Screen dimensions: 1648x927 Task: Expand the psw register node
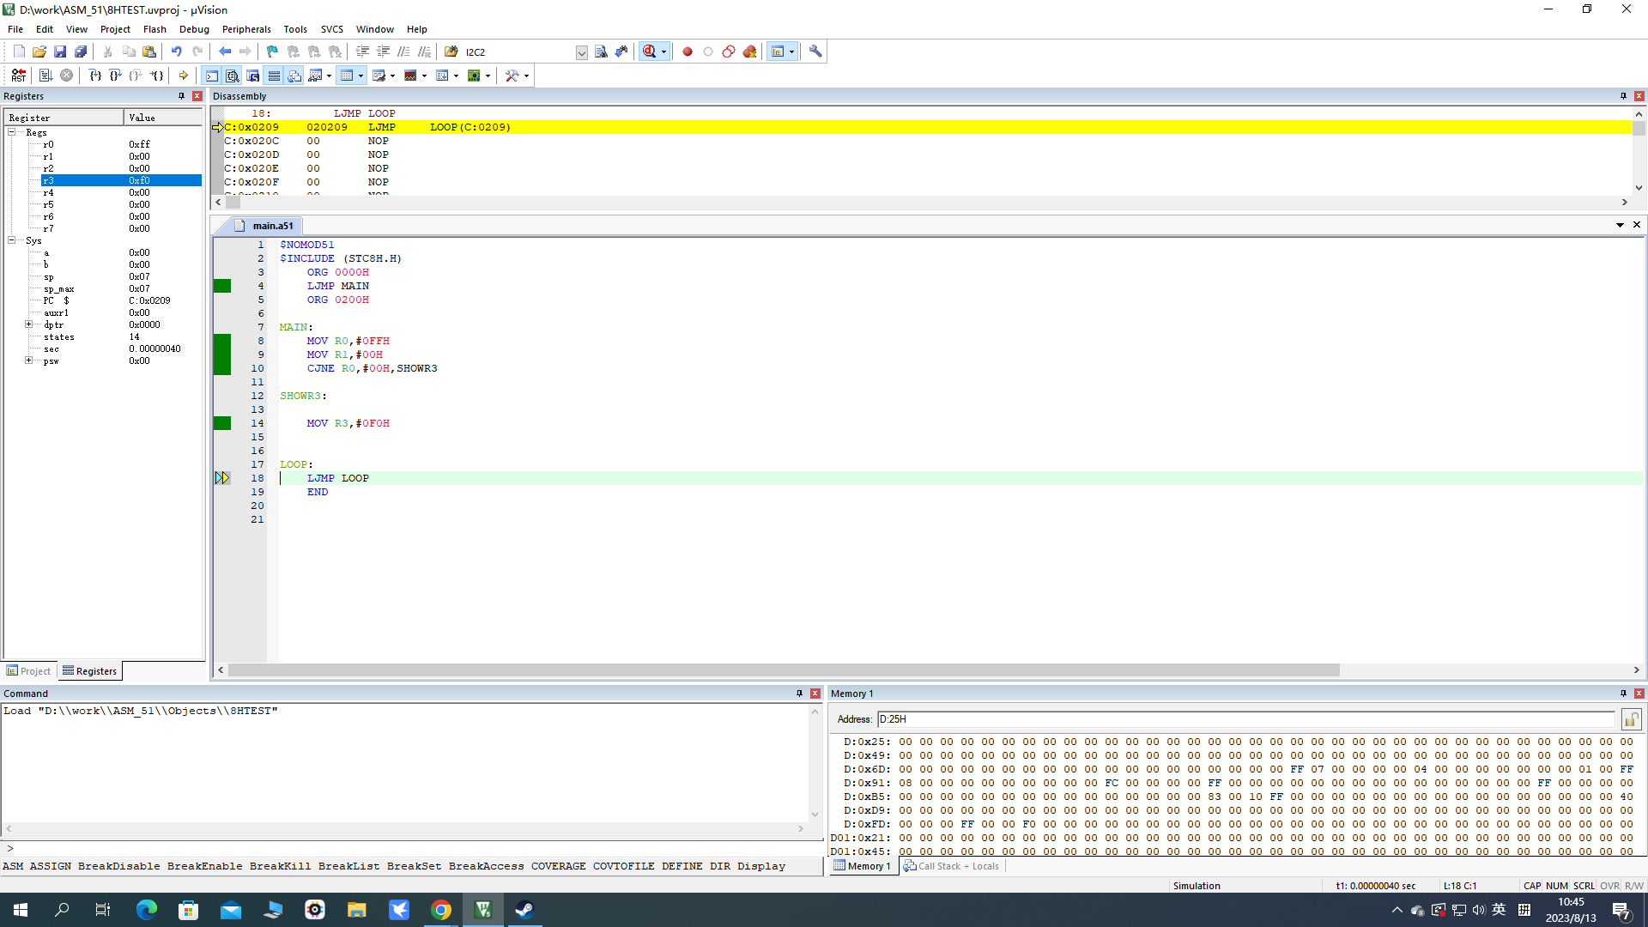click(x=28, y=360)
